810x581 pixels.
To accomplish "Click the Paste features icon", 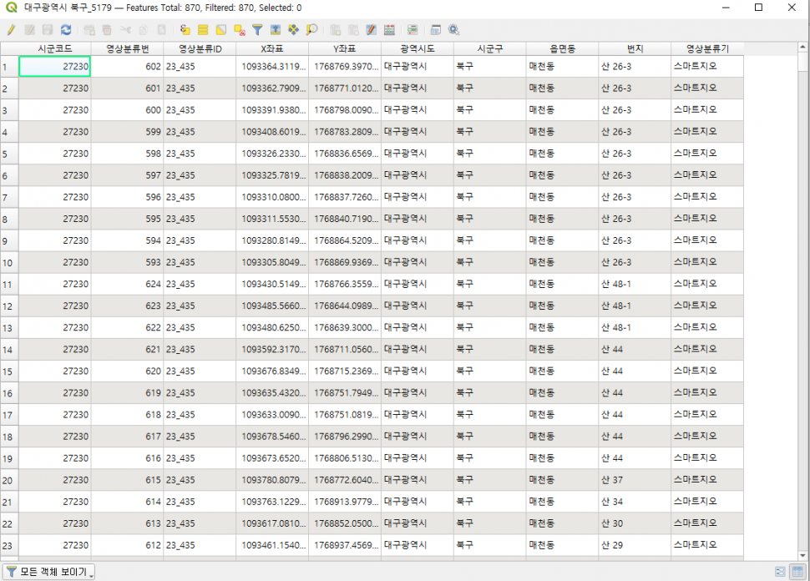I will [162, 30].
